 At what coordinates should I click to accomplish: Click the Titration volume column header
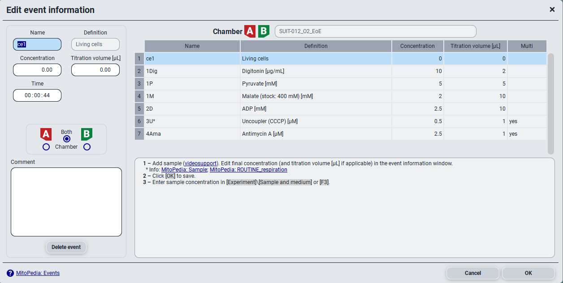coord(475,46)
